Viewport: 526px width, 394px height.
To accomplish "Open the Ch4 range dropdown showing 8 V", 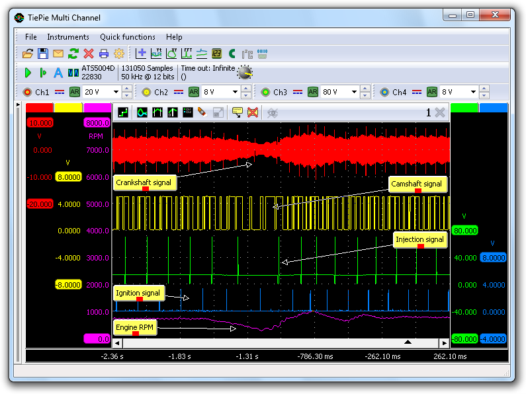I will [474, 92].
